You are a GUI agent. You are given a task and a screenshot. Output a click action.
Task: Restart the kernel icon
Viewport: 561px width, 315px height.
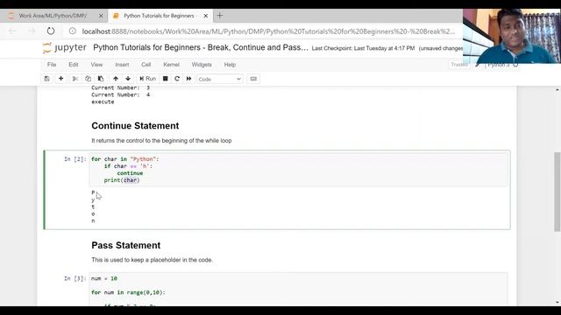coord(177,79)
